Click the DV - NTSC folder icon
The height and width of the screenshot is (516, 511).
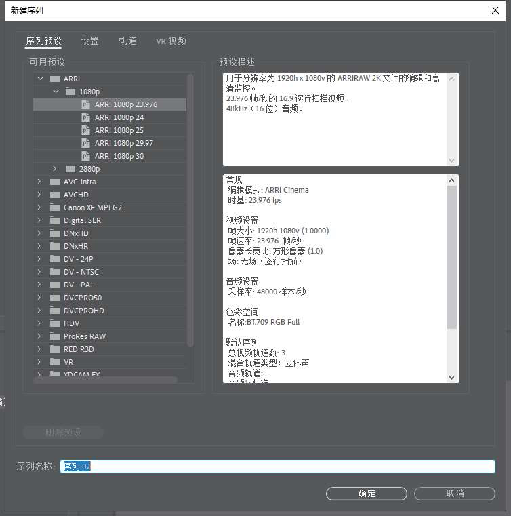(55, 272)
